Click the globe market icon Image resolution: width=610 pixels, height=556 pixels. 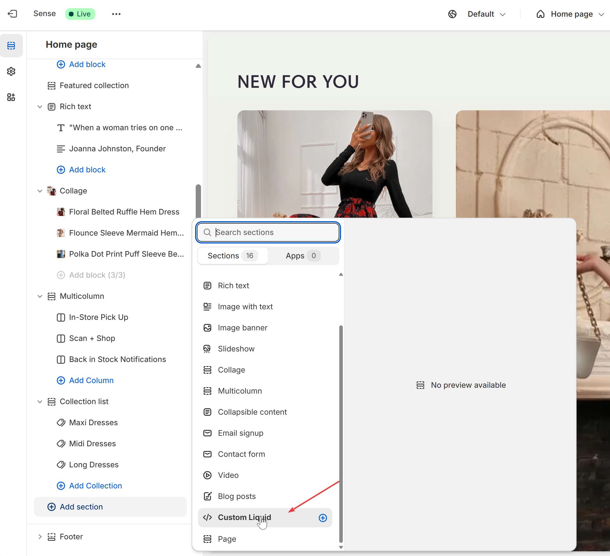coord(452,14)
